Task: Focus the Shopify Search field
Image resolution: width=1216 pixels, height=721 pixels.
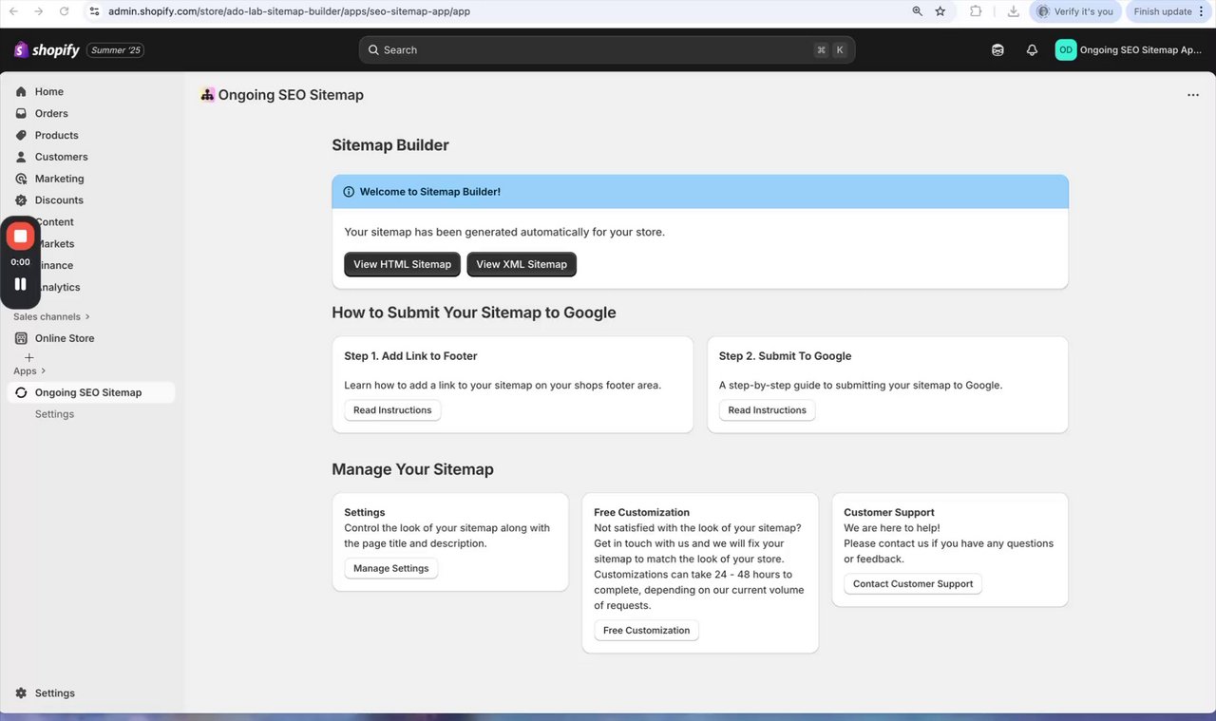Action: [607, 50]
